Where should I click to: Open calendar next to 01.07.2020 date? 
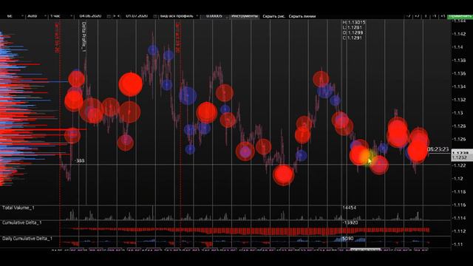[155, 16]
